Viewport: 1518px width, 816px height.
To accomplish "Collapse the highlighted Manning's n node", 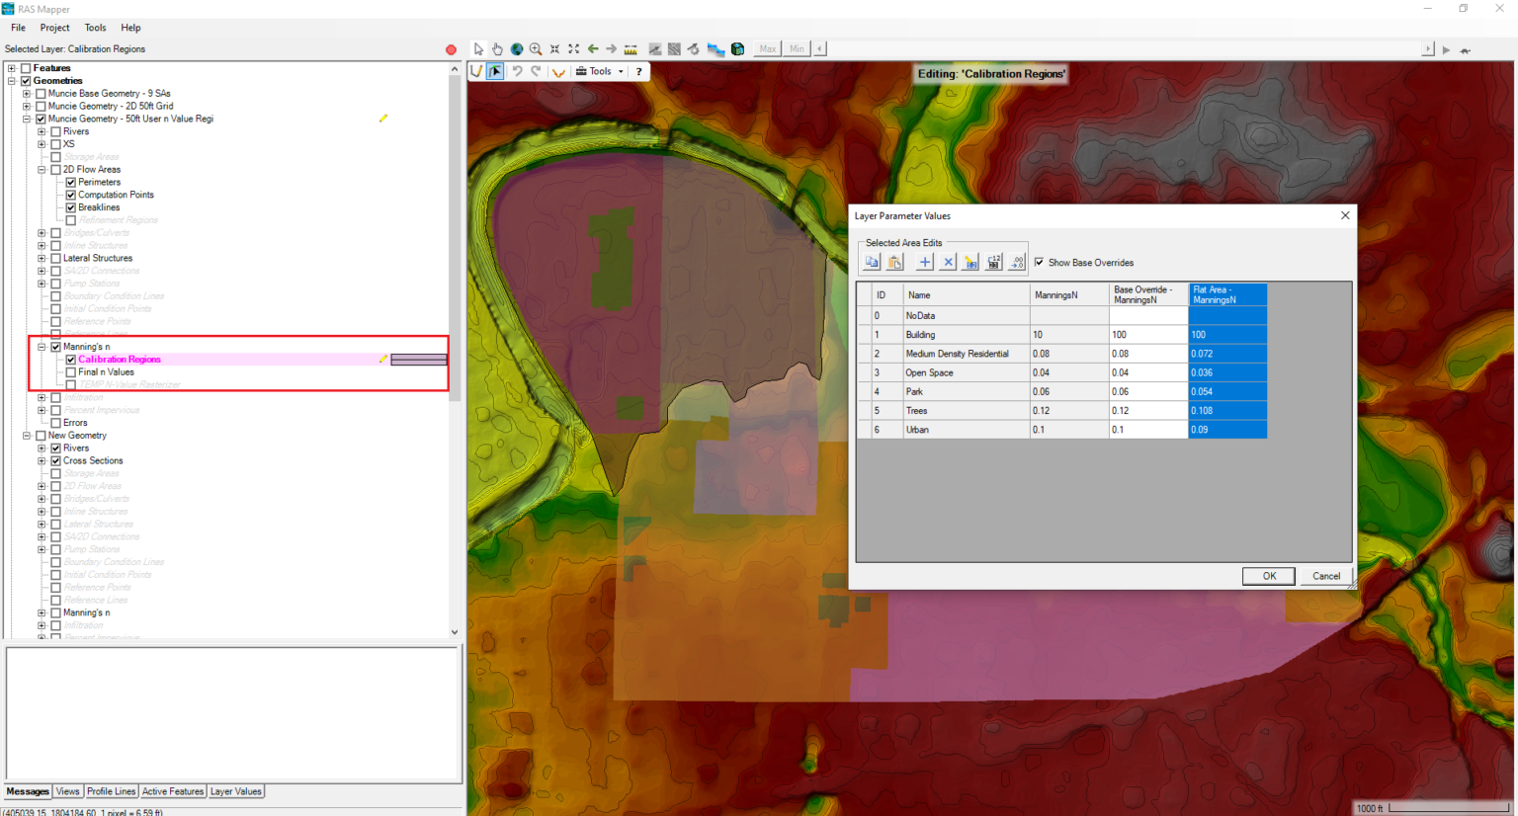I will tap(42, 347).
